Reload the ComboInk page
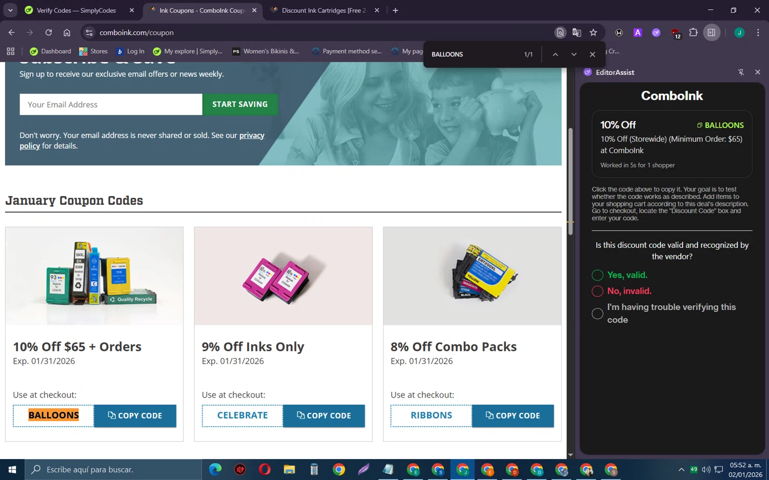 pos(48,32)
